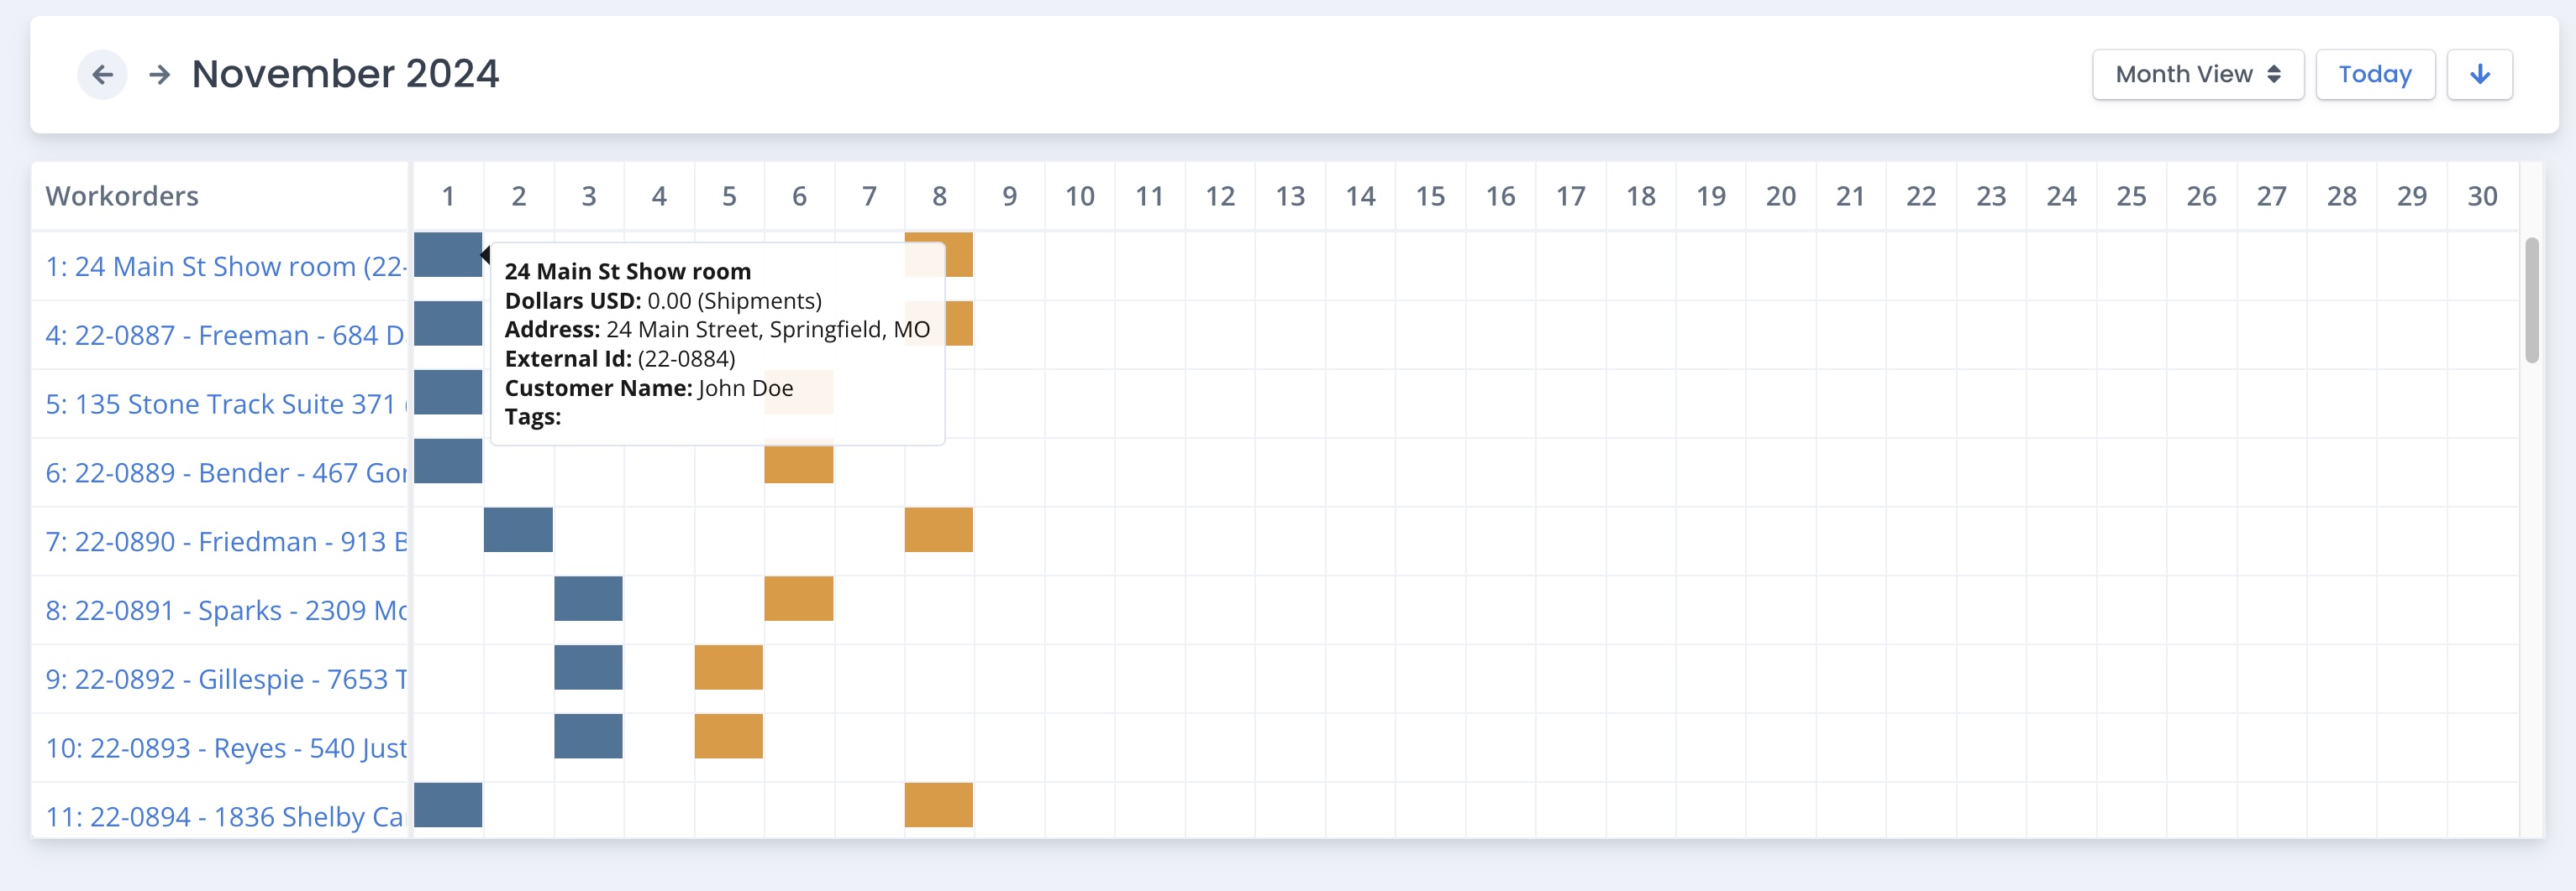
Task: Click the blue download arrow button
Action: [x=2480, y=74]
